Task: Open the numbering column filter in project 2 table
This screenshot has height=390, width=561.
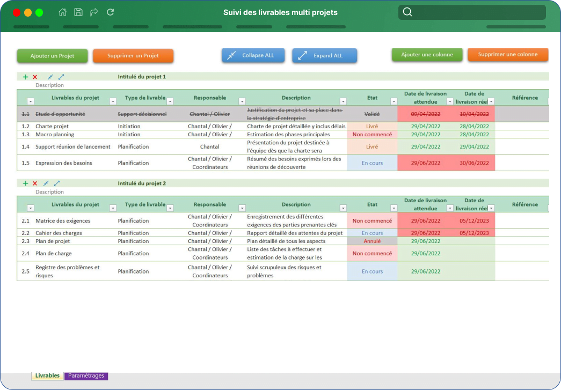Action: point(31,208)
